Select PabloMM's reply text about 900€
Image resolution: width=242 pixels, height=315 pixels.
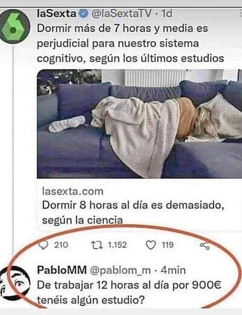(129, 293)
